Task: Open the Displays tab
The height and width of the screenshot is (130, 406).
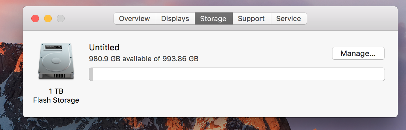Action: click(x=175, y=18)
